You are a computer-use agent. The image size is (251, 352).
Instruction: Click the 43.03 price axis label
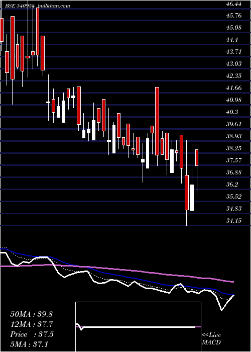coord(234,64)
